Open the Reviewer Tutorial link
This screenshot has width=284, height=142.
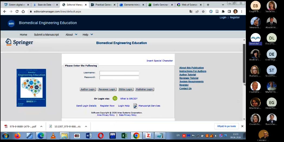[x=189, y=78]
